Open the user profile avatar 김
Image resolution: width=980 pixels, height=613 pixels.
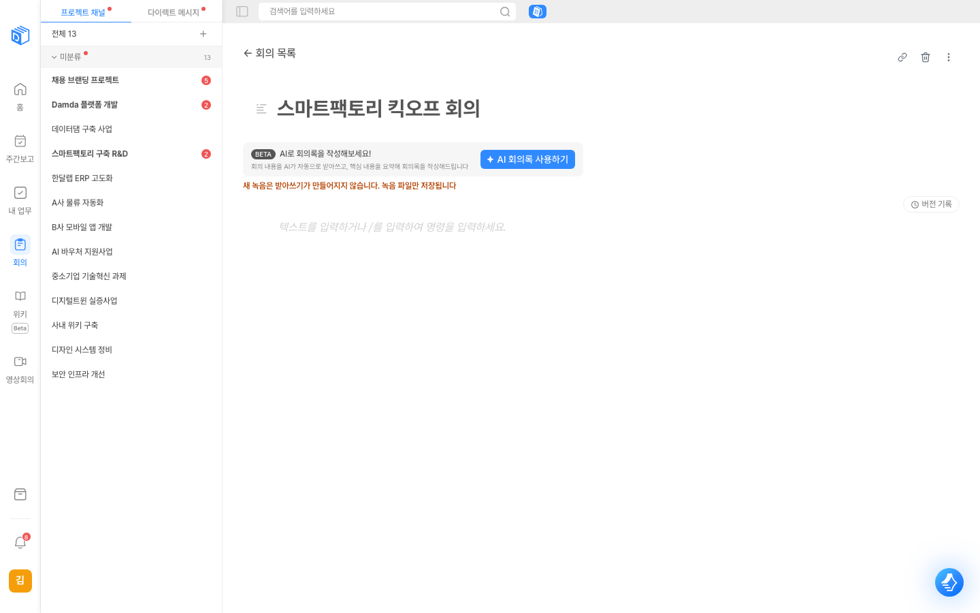[x=20, y=580]
